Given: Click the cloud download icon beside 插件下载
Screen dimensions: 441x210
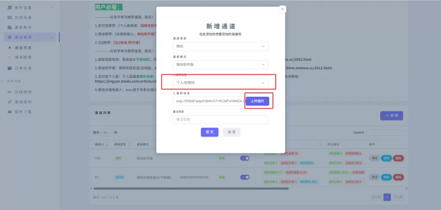Looking at the screenshot, I should [x=9, y=112].
